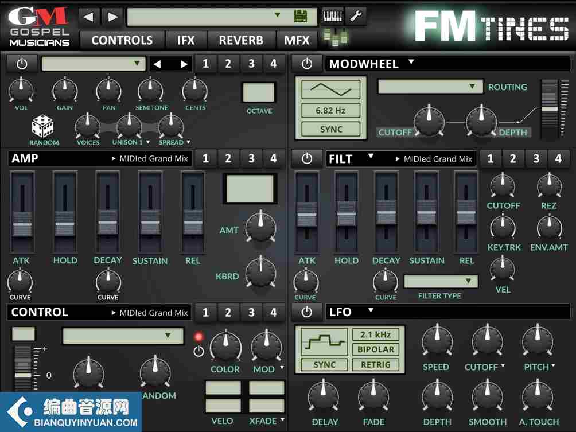Click the SEMITONE knob

click(150, 89)
